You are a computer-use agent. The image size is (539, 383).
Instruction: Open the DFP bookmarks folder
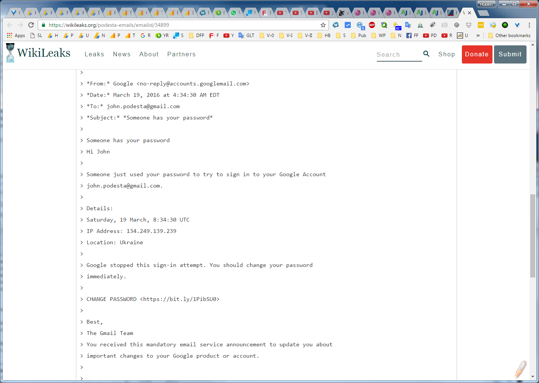point(197,36)
